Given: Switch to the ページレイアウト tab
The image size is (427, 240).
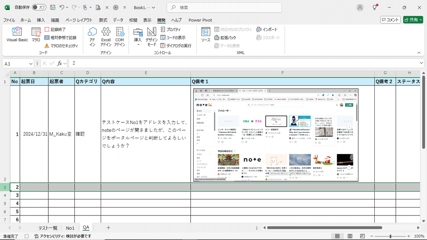Looking at the screenshot, I should (x=79, y=20).
